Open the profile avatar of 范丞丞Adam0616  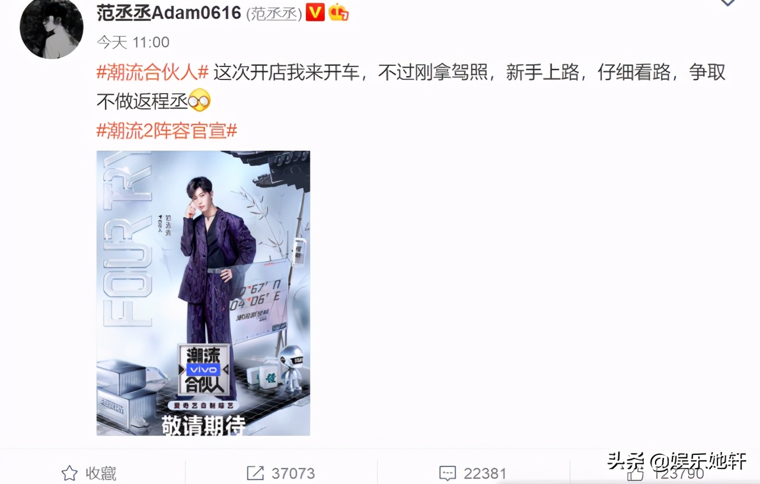(52, 28)
